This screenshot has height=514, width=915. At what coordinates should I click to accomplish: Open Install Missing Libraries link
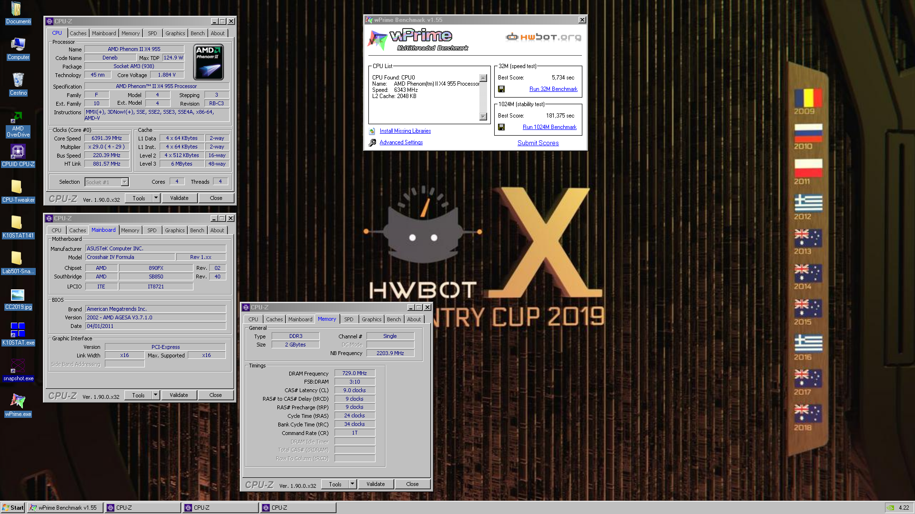pyautogui.click(x=405, y=131)
